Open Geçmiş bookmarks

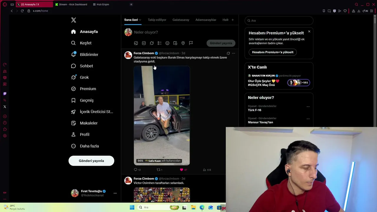[82, 100]
